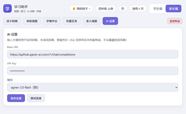Click the Base URL label
This screenshot has width=186, height=114.
pos(13,47)
